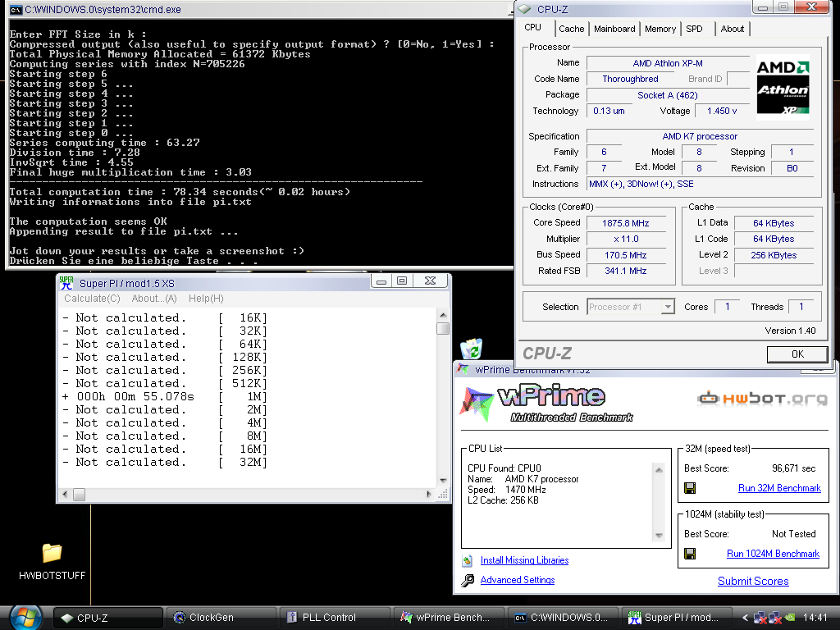Image resolution: width=840 pixels, height=630 pixels.
Task: Click wPrime CPU List scrollbar up arrow
Action: (x=659, y=470)
